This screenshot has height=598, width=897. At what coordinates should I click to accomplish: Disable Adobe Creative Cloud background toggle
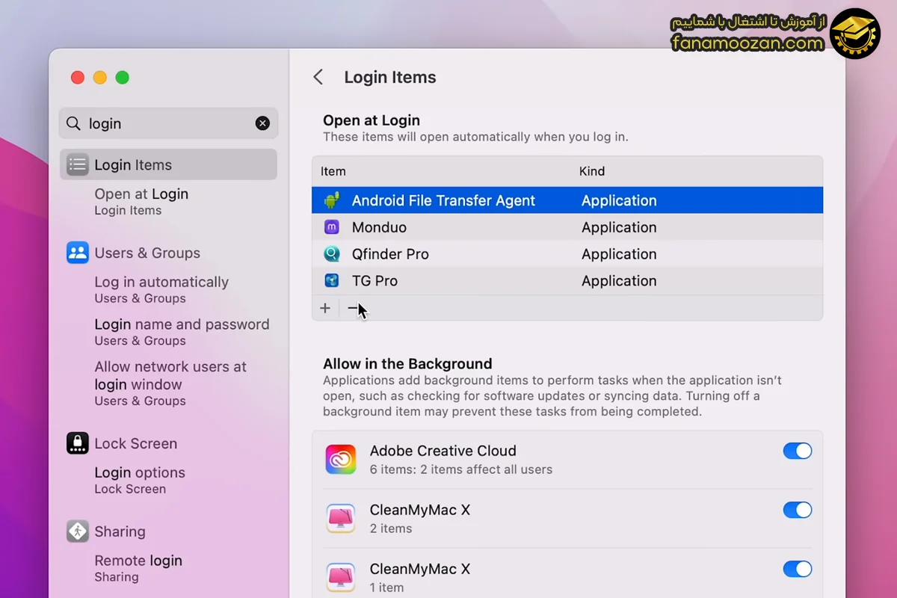coord(798,451)
